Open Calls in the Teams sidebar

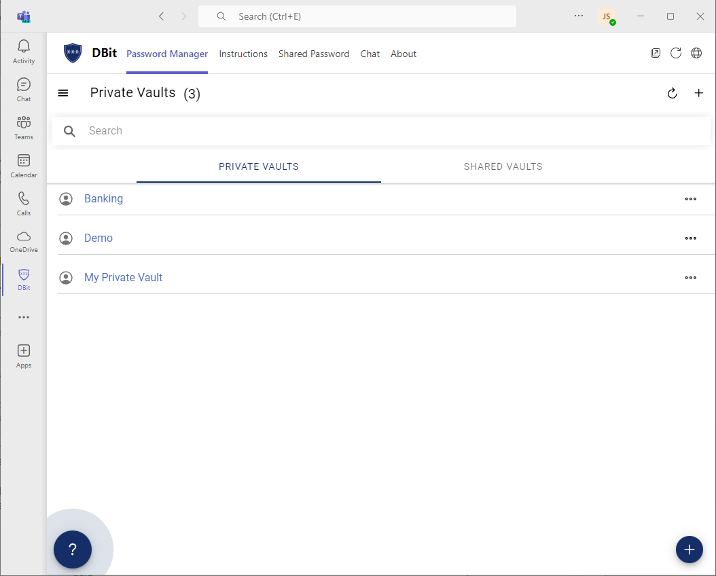(x=24, y=204)
